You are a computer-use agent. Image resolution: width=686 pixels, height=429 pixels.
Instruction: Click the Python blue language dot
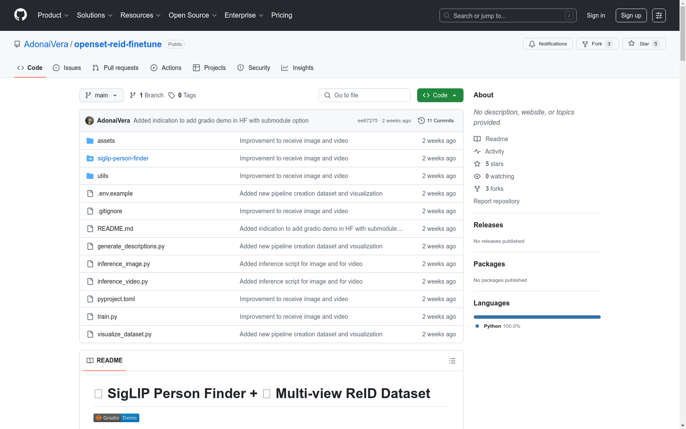click(477, 326)
